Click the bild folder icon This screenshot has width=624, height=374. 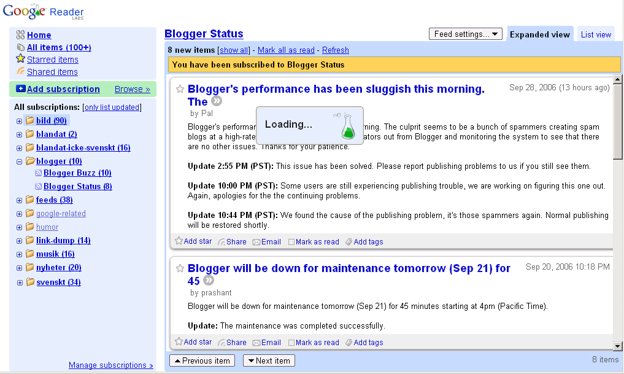coord(30,120)
